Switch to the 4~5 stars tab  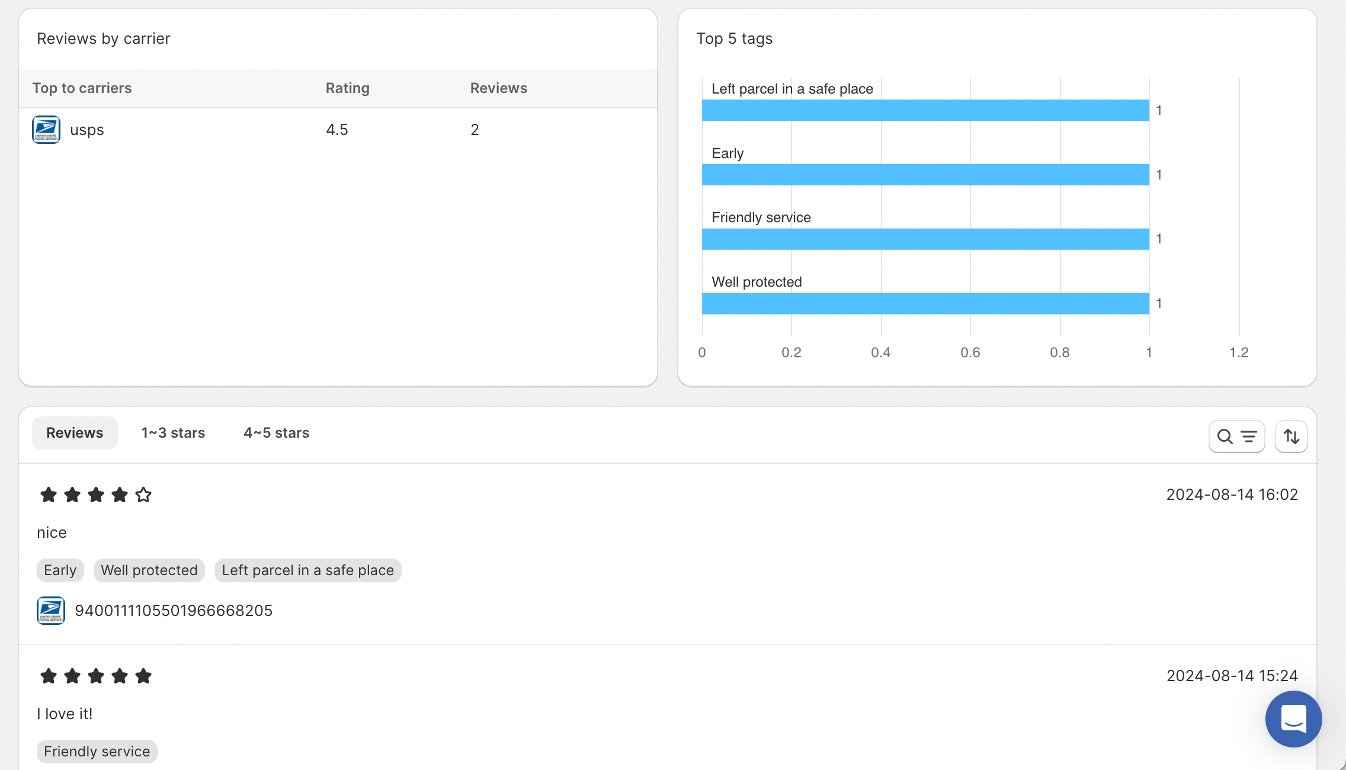[x=277, y=433]
